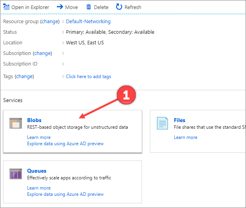Select the Refresh toolbar label
Screen dimensions: 246x208
[x=133, y=7]
